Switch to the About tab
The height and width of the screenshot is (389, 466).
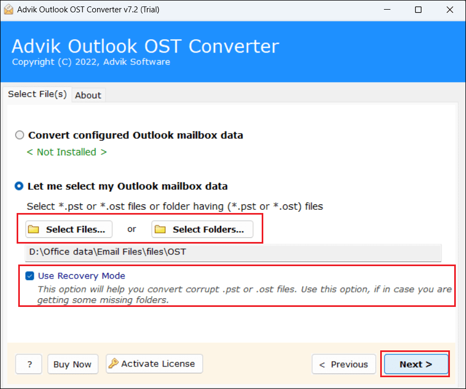(x=88, y=95)
